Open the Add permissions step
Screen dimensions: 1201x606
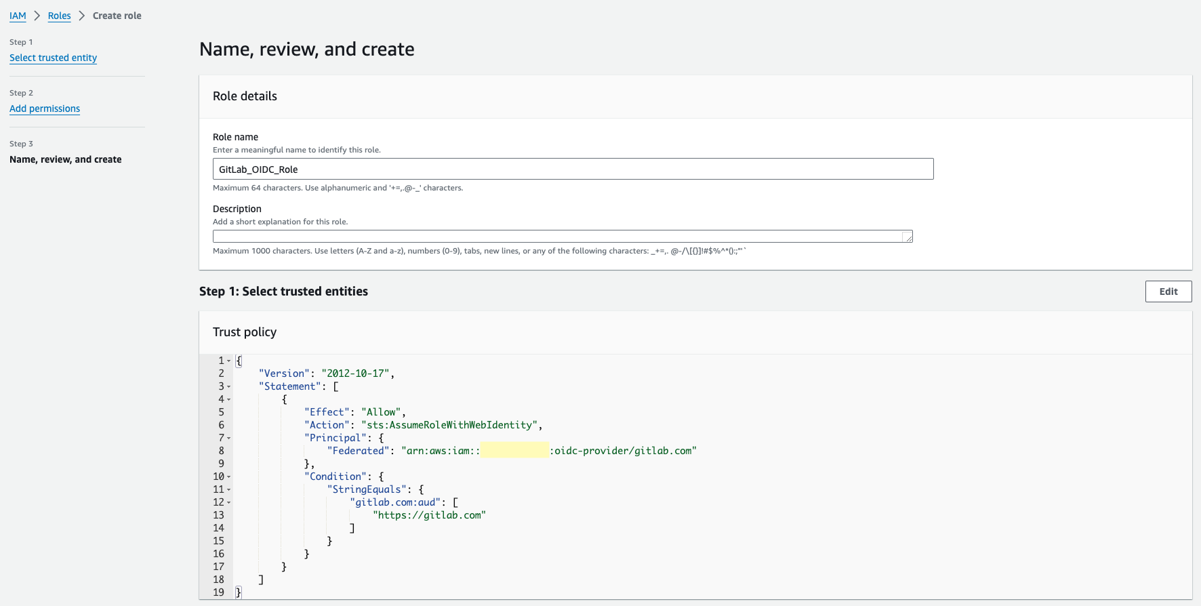45,108
